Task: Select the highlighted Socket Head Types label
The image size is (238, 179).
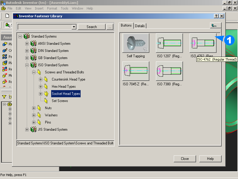Action: (66, 94)
